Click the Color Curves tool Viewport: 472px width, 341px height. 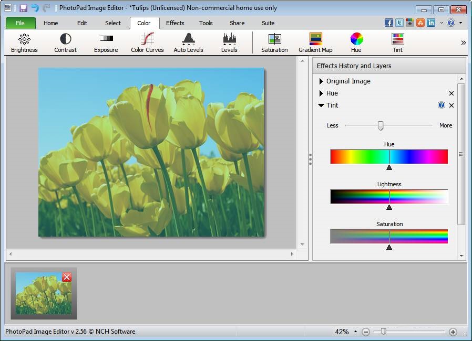click(x=147, y=43)
